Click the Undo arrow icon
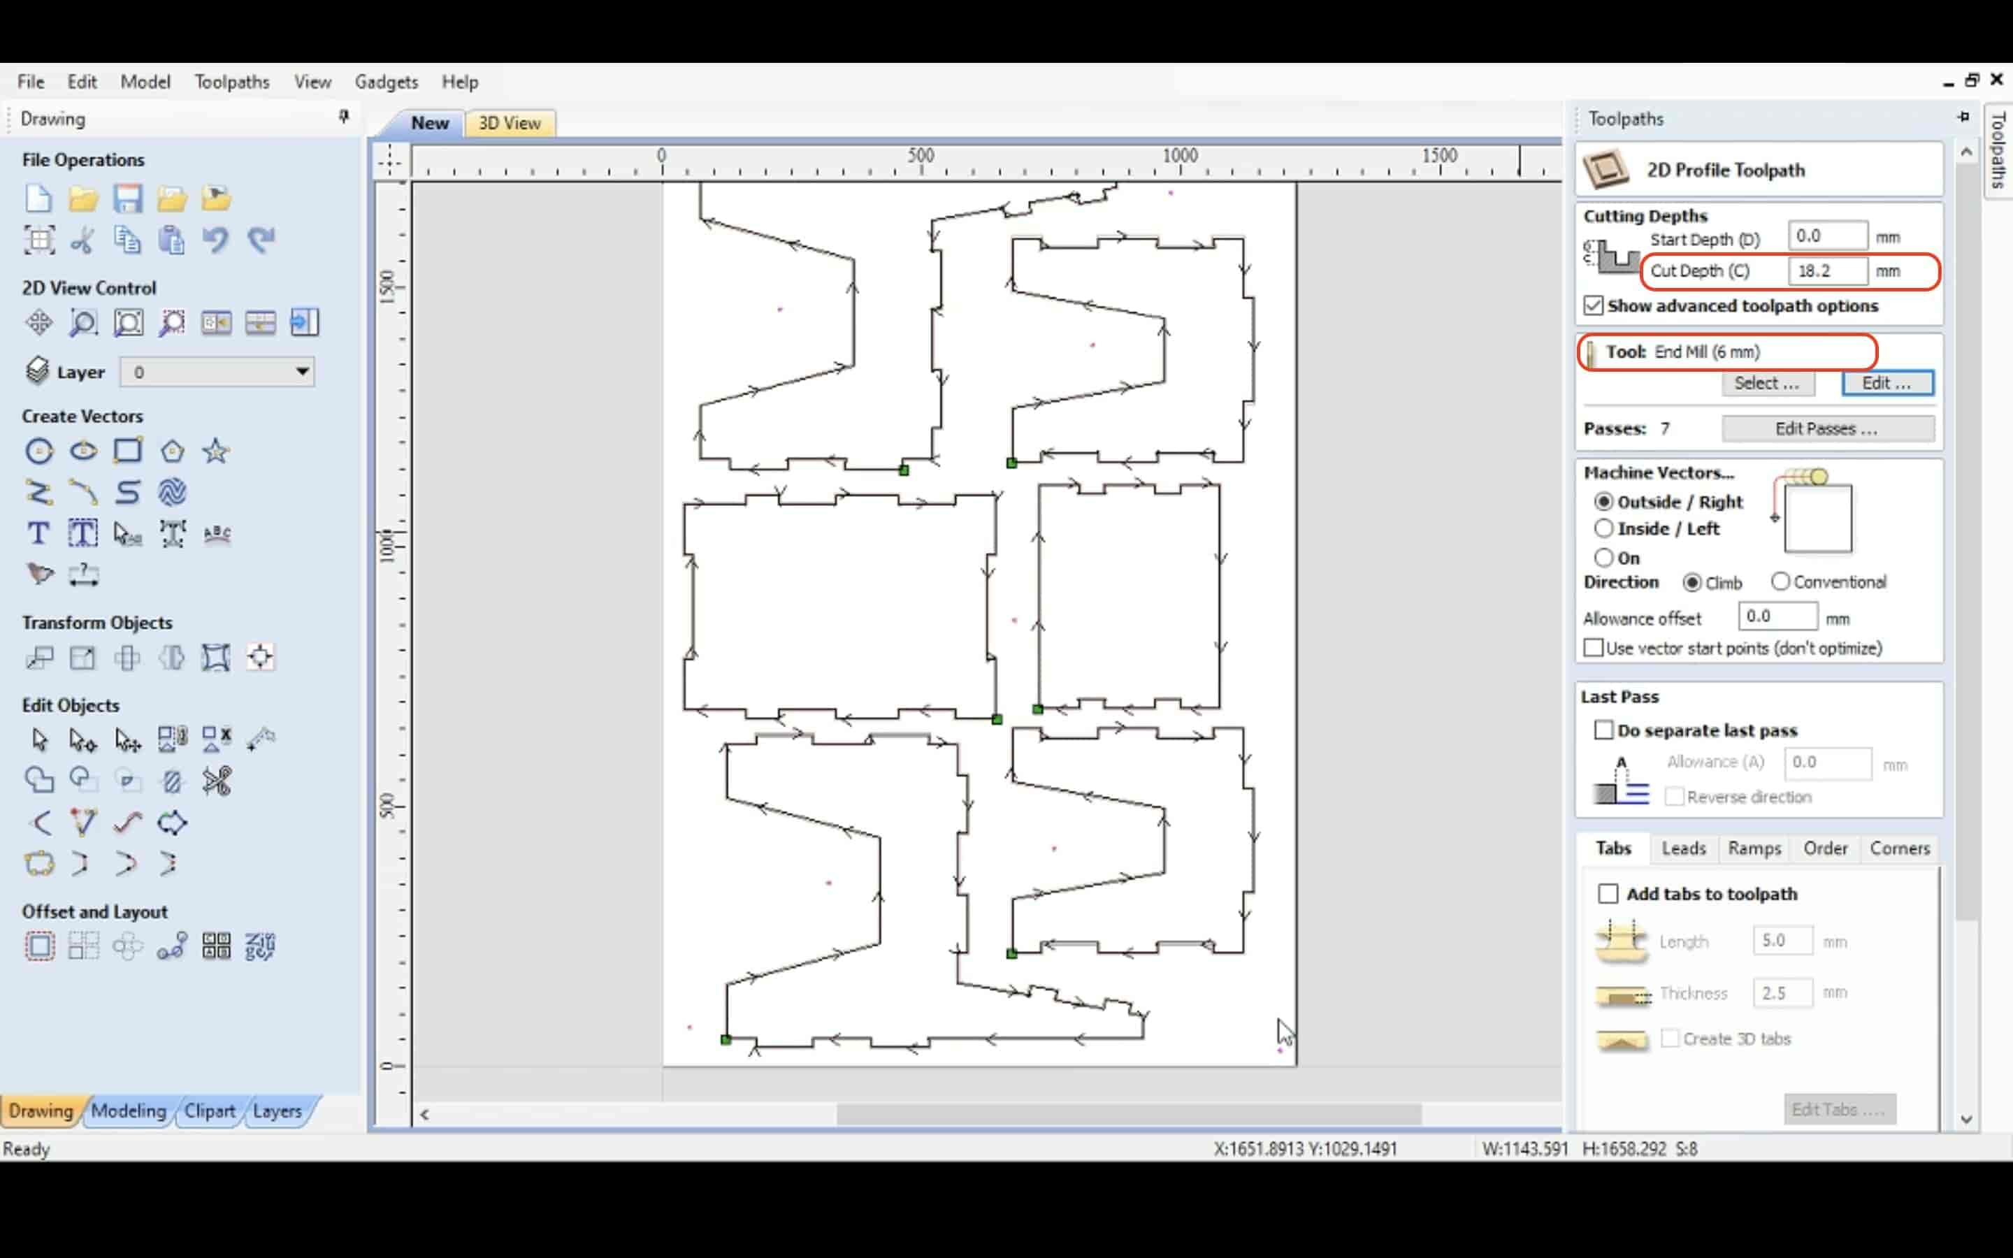 pos(215,240)
